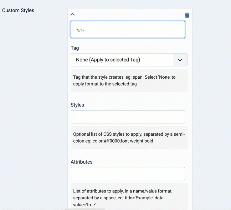Viewport: 231px width, 210px height.
Task: Click the 'Title' placeholder text
Action: pos(80,31)
